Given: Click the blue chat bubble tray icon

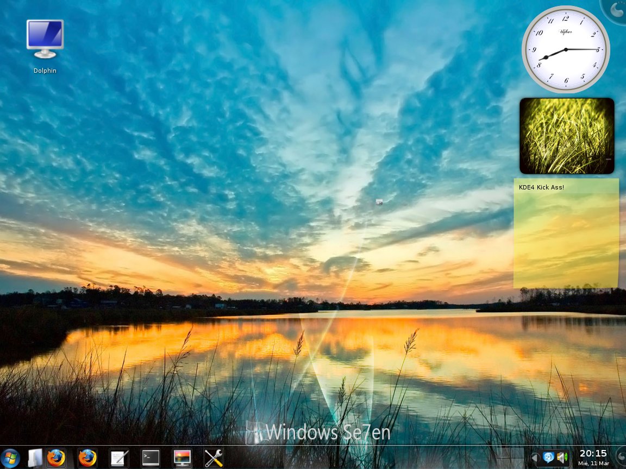Looking at the screenshot, I should point(548,458).
